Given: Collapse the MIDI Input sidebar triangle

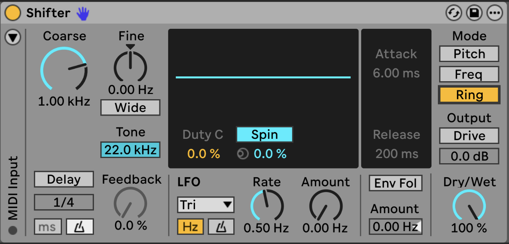Looking at the screenshot, I should coord(13,38).
